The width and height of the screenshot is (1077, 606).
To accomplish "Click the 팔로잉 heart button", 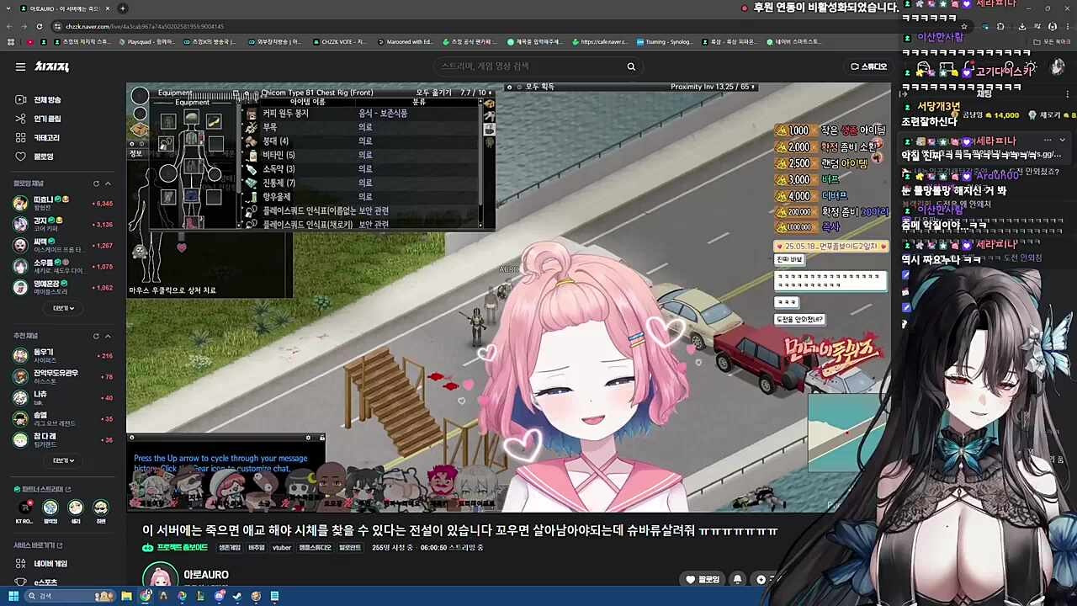I will pyautogui.click(x=703, y=579).
